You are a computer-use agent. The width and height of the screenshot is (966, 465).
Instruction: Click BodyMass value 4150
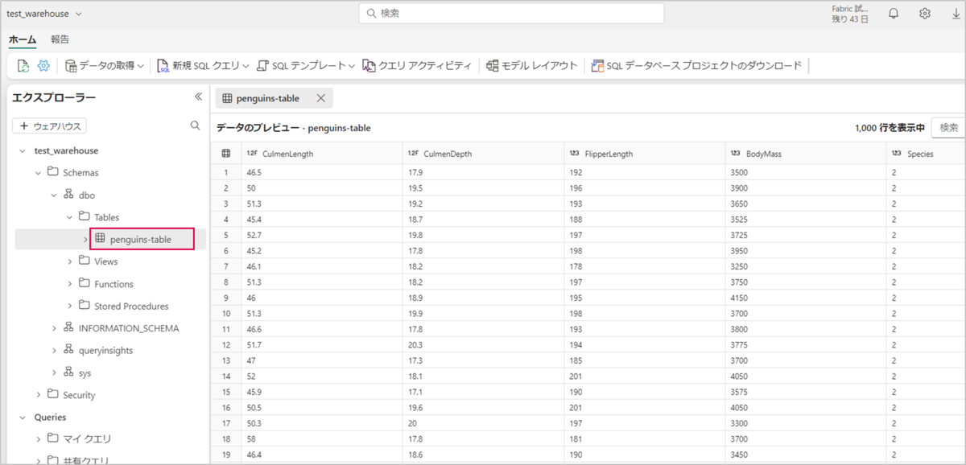(740, 298)
